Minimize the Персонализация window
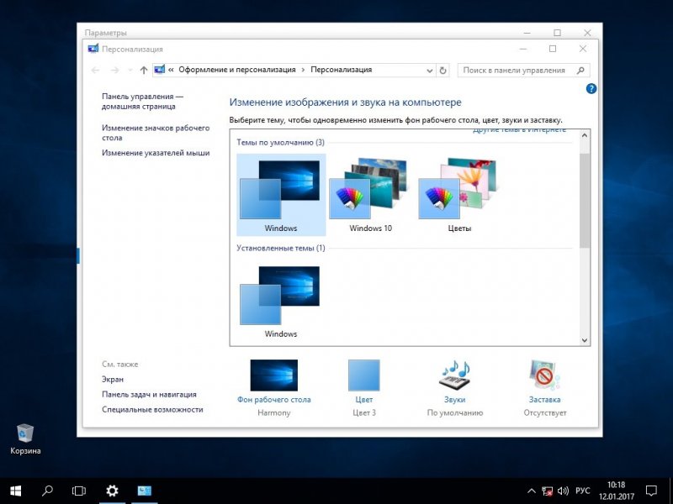The width and height of the screenshot is (673, 504). pyautogui.click(x=523, y=49)
